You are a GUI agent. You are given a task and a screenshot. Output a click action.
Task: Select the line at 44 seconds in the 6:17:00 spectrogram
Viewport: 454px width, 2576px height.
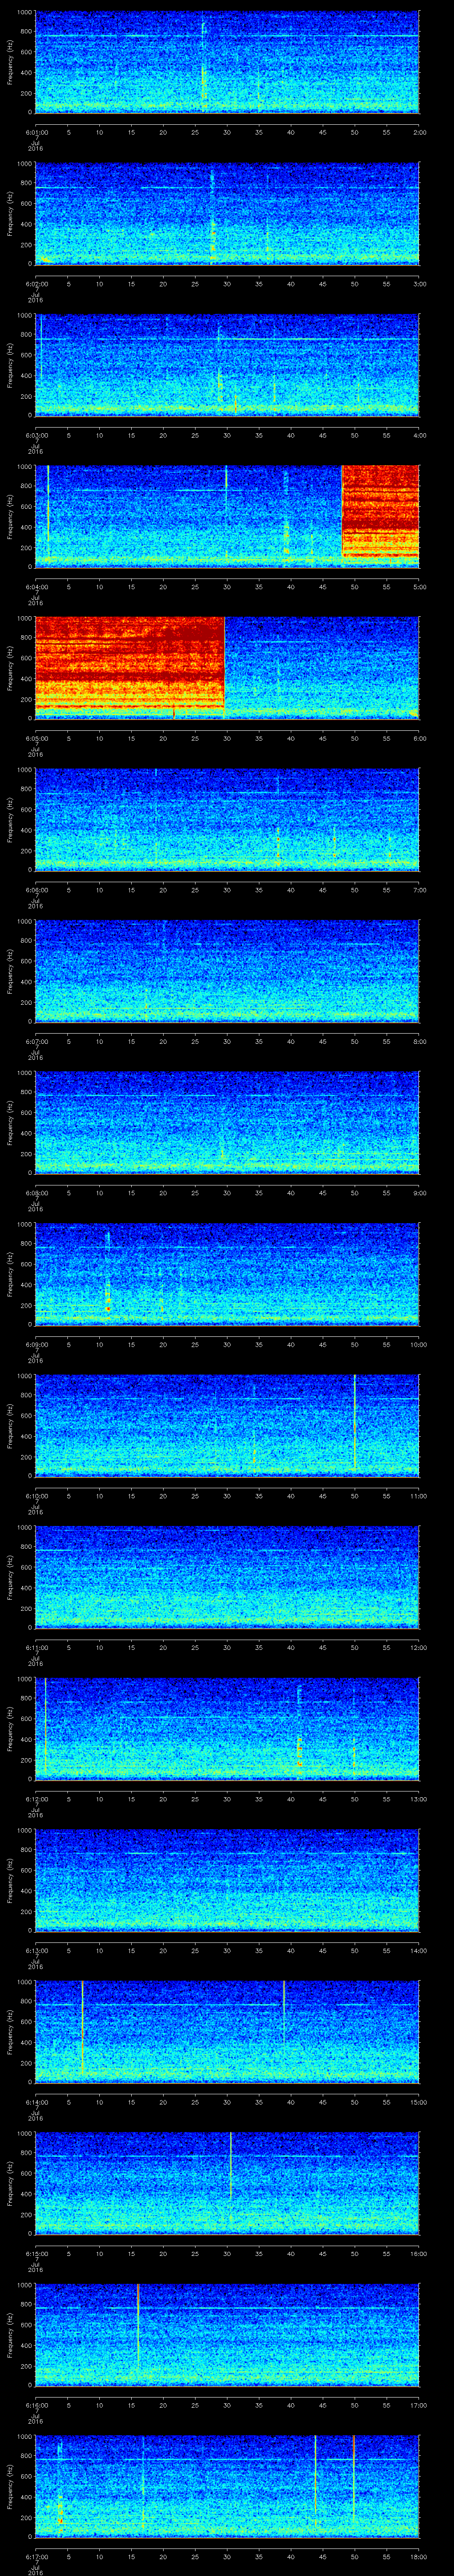click(315, 2480)
